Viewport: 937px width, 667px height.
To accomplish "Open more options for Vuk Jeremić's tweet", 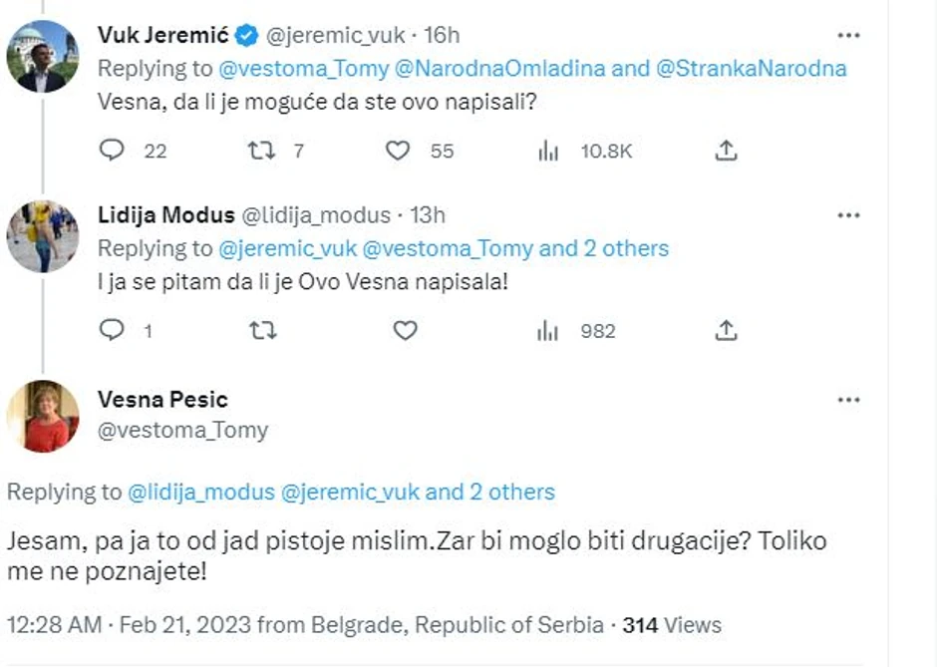I will (x=847, y=35).
